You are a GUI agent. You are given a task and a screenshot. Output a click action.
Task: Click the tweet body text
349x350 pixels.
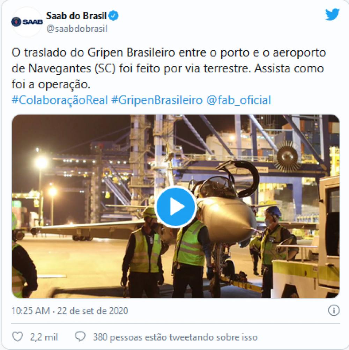(x=169, y=68)
